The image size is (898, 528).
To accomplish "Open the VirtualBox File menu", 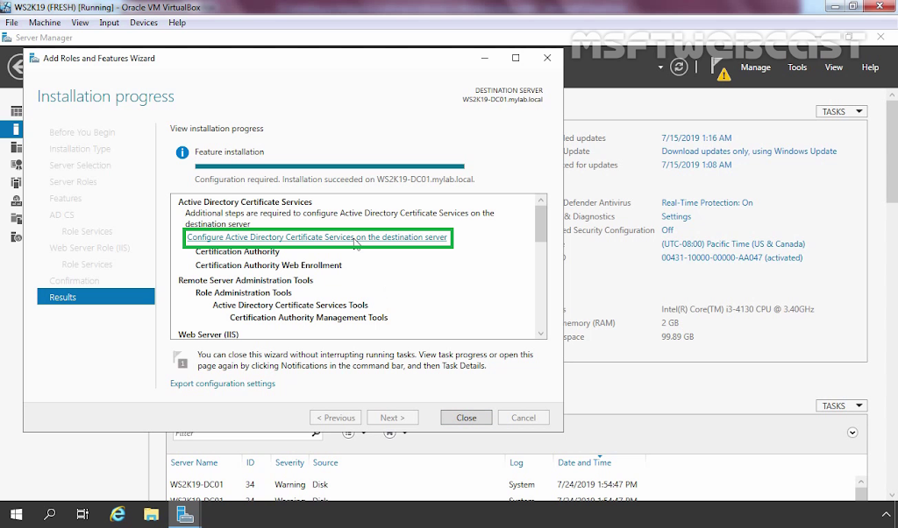I will 11,22.
